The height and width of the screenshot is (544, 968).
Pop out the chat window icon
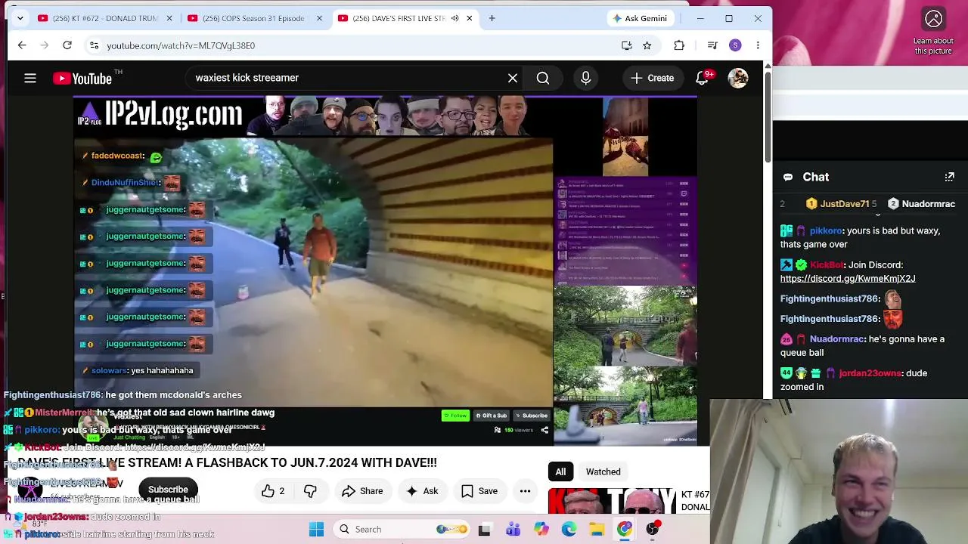pyautogui.click(x=949, y=177)
